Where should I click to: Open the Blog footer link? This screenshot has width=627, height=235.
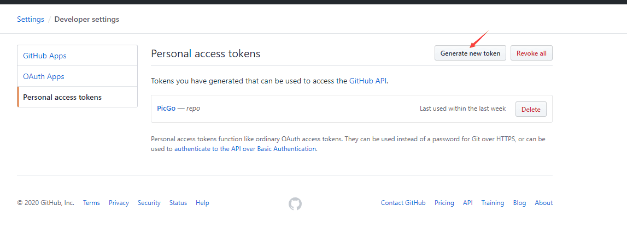tap(519, 203)
